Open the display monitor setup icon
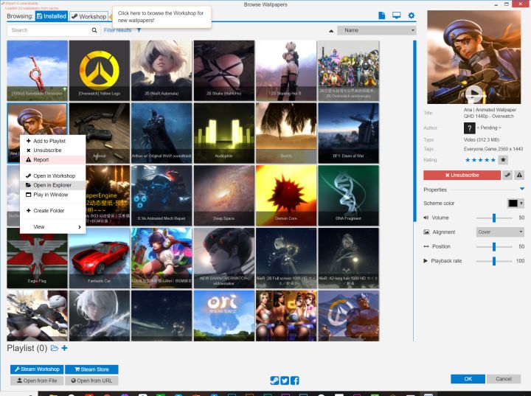 click(x=397, y=15)
